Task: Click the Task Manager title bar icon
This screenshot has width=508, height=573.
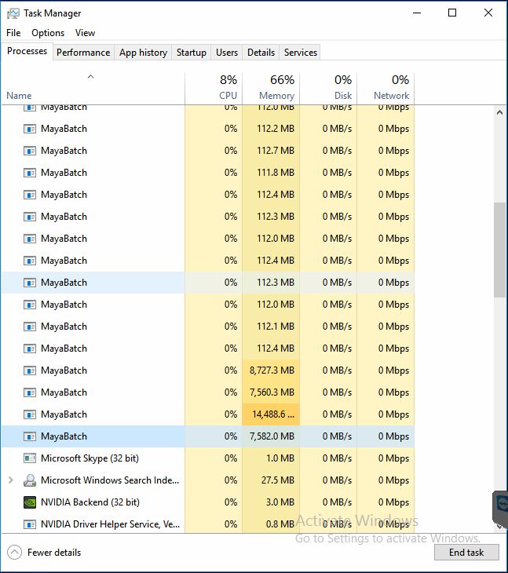Action: click(x=13, y=13)
